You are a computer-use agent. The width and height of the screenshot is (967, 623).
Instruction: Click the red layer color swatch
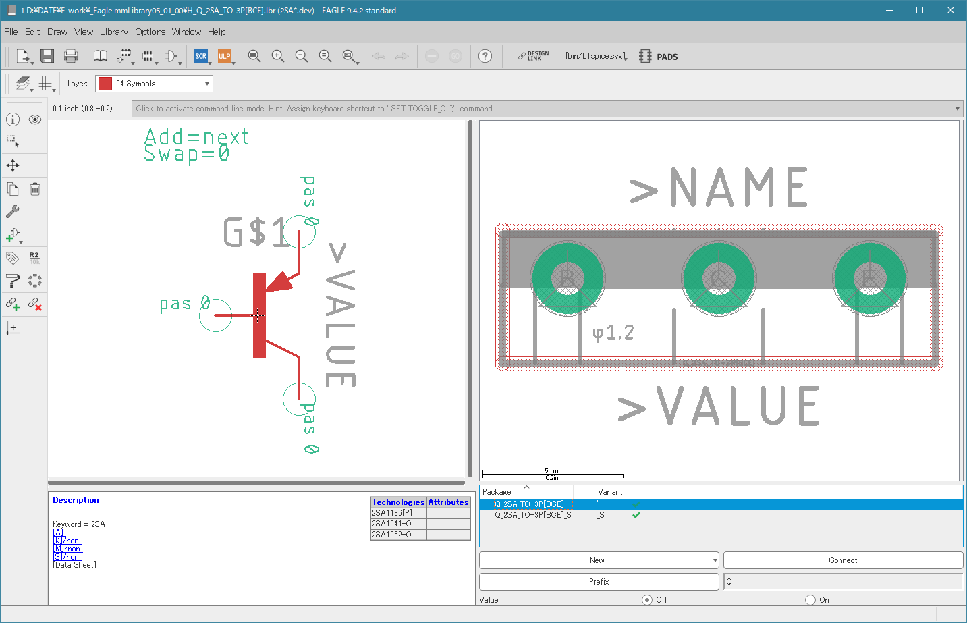(x=105, y=84)
